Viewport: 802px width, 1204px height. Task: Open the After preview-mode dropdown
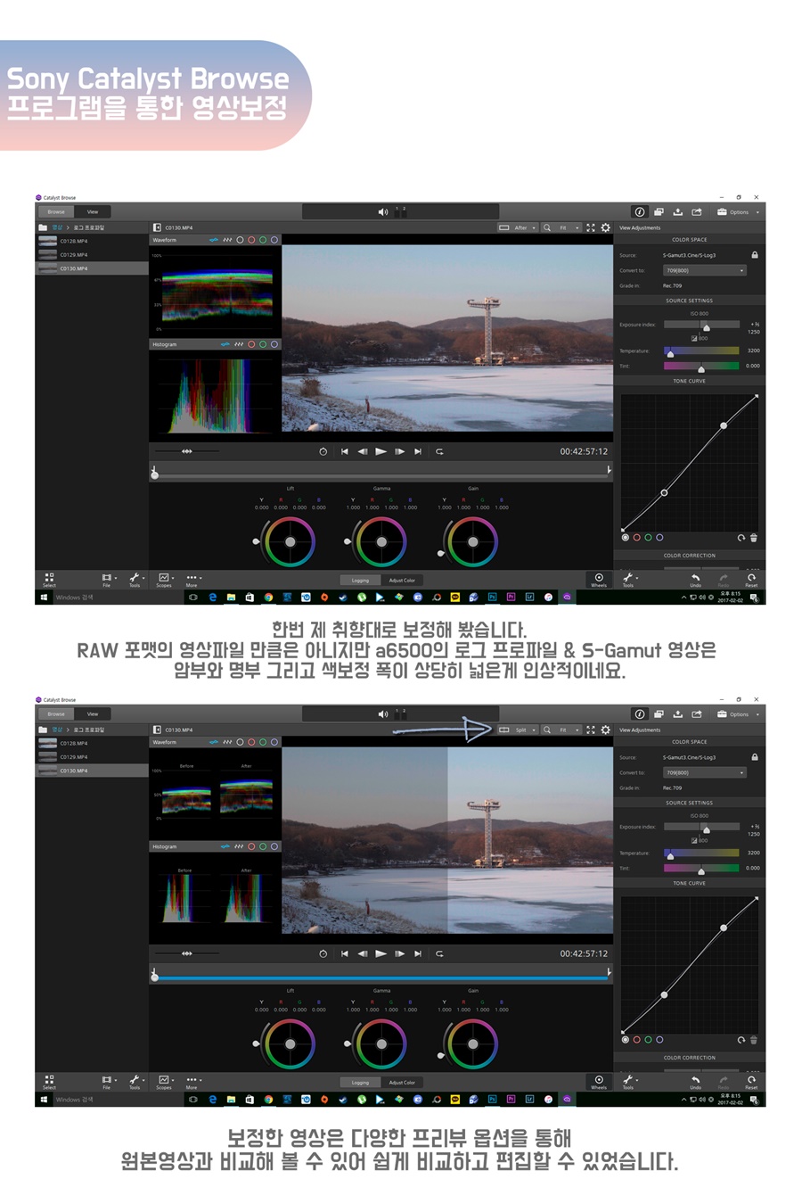point(517,227)
